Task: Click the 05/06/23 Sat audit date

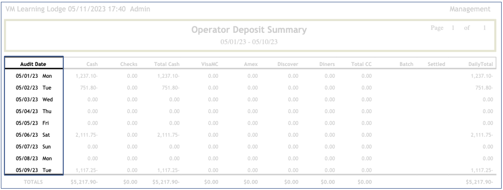Action: [x=34, y=135]
